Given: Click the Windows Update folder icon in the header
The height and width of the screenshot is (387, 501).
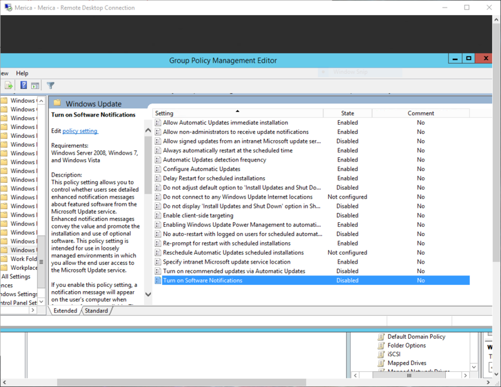Looking at the screenshot, I should 56,103.
